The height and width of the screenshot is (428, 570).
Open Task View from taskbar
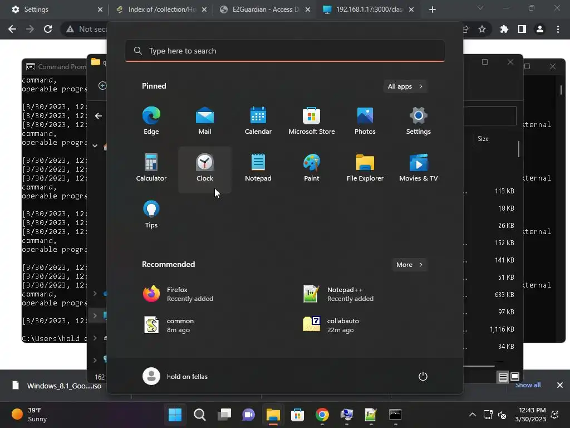pyautogui.click(x=224, y=415)
